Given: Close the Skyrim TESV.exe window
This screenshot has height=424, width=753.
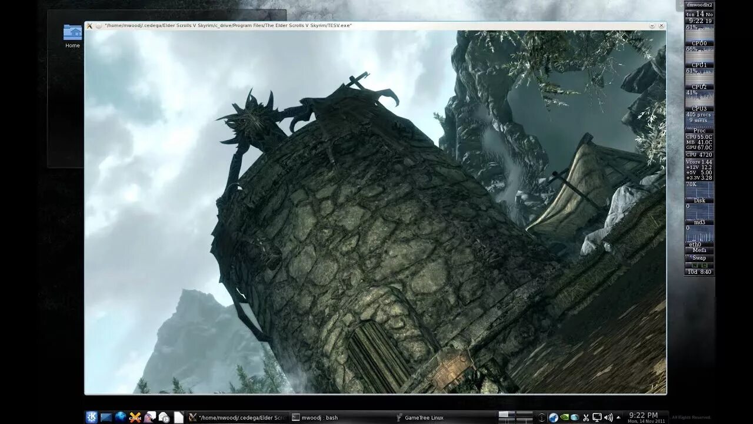Looking at the screenshot, I should 661,26.
